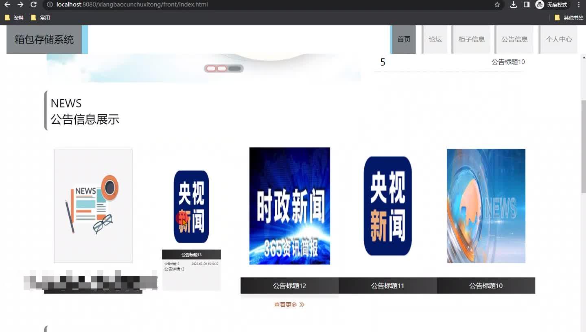Open the 公告信息 nav tab
The width and height of the screenshot is (586, 332).
(x=514, y=39)
